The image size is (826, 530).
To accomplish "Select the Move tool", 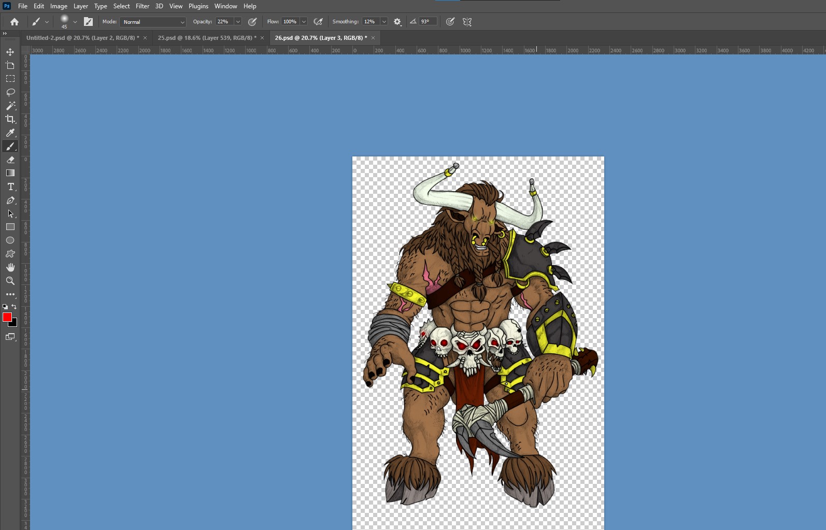I will 10,52.
